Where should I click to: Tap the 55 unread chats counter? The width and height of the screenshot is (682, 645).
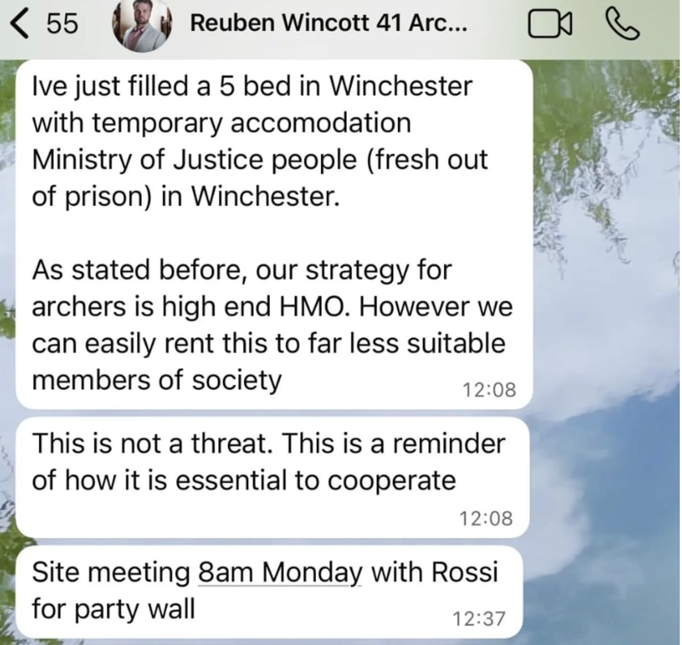(61, 24)
